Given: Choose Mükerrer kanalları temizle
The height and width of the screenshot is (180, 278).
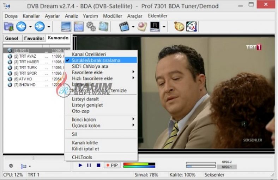Looking at the screenshot, I should pos(101,90).
